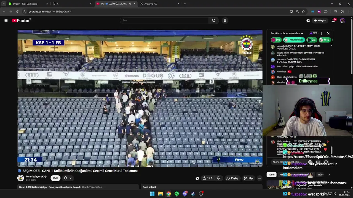Image resolution: width=353 pixels, height=198 pixels.
Task: Switch to the first X tab
Action: (x=72, y=4)
